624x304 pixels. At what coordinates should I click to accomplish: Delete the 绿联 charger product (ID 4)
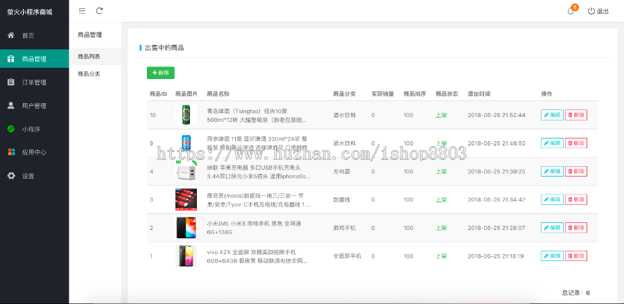tap(576, 171)
